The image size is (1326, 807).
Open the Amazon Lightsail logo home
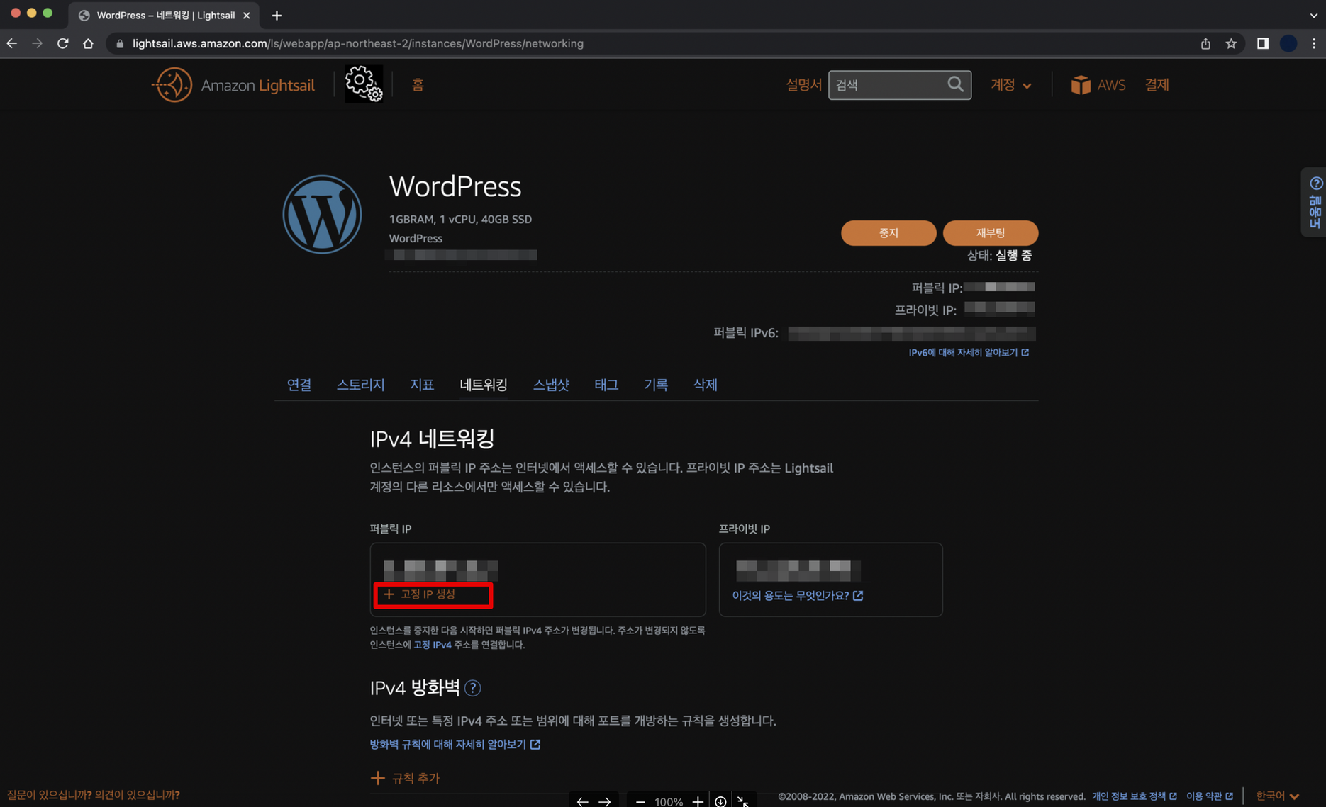pyautogui.click(x=233, y=85)
